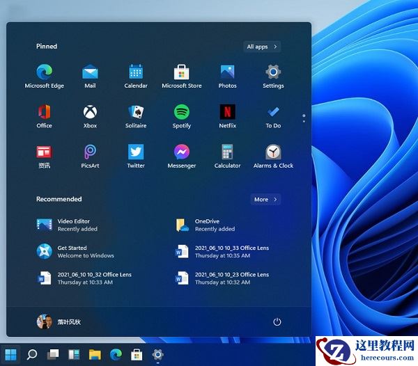Open File Explorer from the taskbar
Screen dimensions: 418x366
[x=95, y=355]
